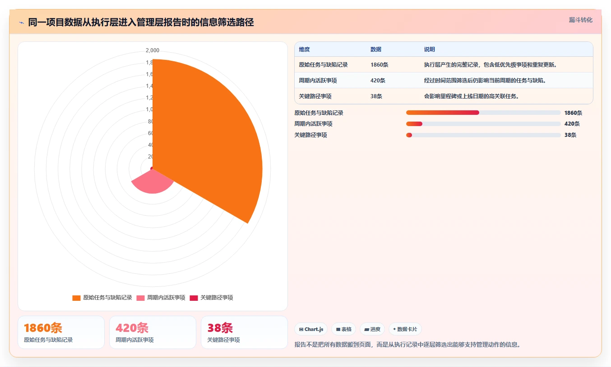
Task: Click the 维度 column header
Action: 304,50
